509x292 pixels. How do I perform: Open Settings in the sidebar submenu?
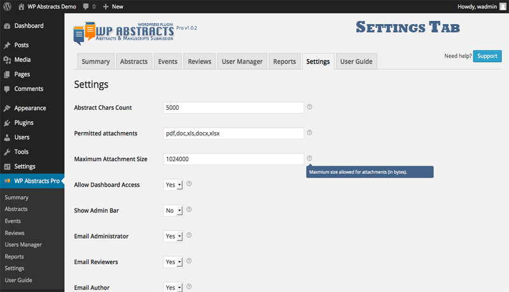pyautogui.click(x=14, y=269)
